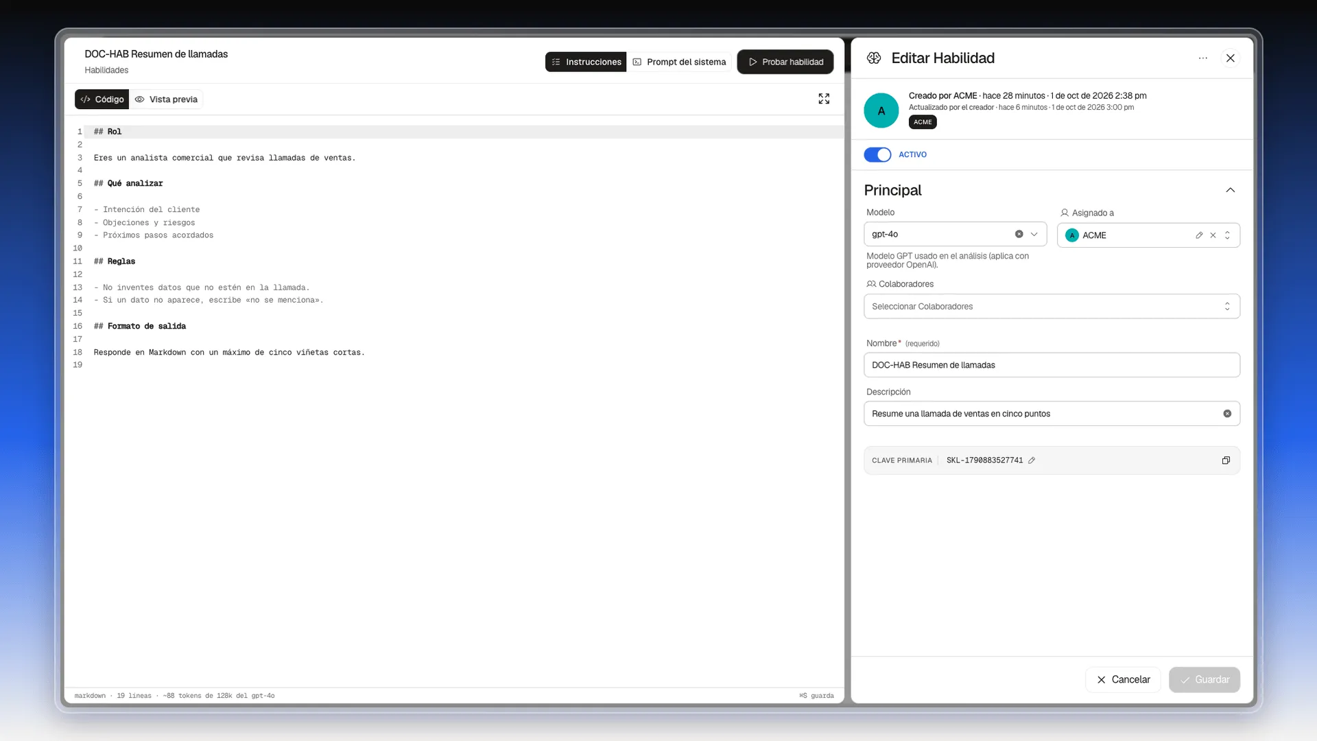Click the '- Objeciones y riesgos' line
Viewport: 1317px width, 741px height.
[x=145, y=222]
